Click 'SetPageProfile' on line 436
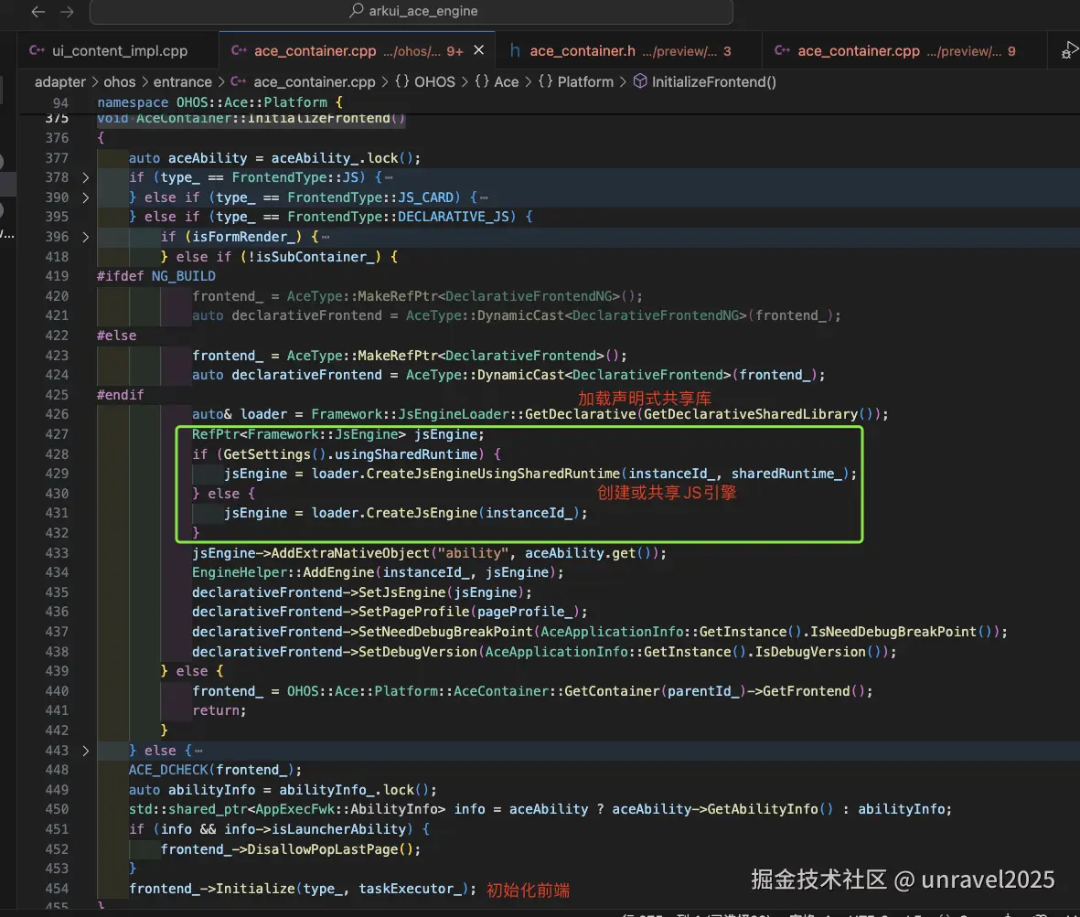The image size is (1080, 917). point(413,612)
